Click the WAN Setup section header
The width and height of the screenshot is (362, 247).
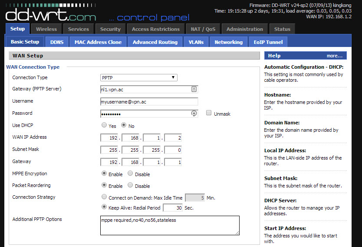tap(135, 56)
